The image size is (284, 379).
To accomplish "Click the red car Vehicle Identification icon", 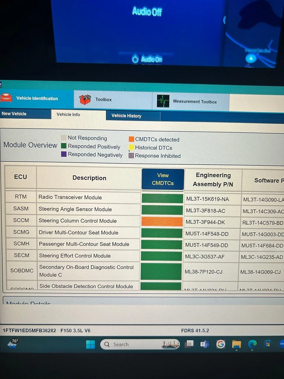I will point(6,98).
